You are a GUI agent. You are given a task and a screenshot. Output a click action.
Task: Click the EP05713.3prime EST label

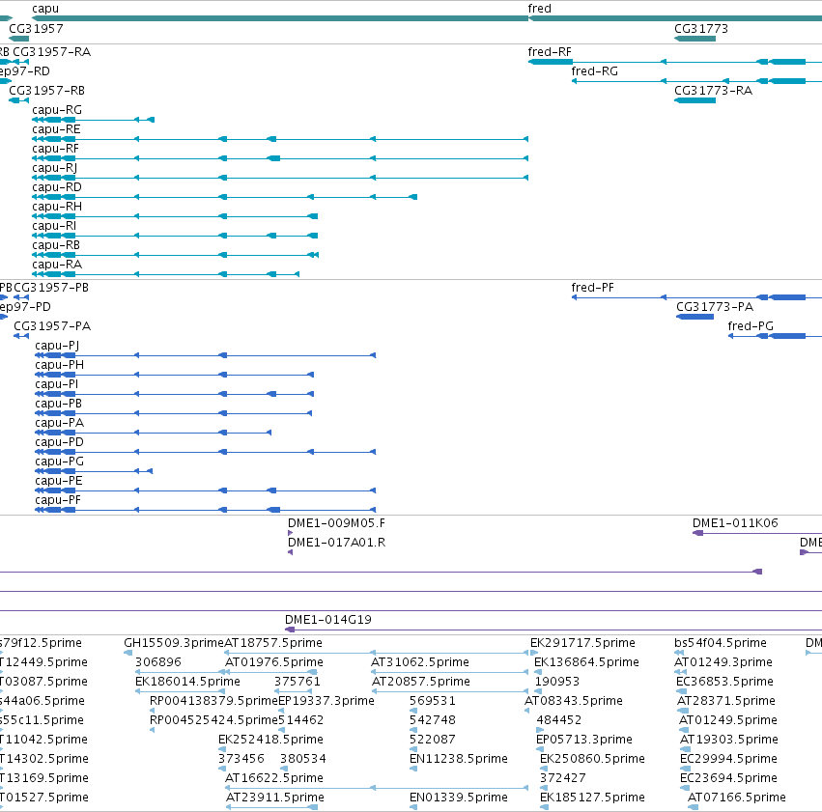(584, 741)
